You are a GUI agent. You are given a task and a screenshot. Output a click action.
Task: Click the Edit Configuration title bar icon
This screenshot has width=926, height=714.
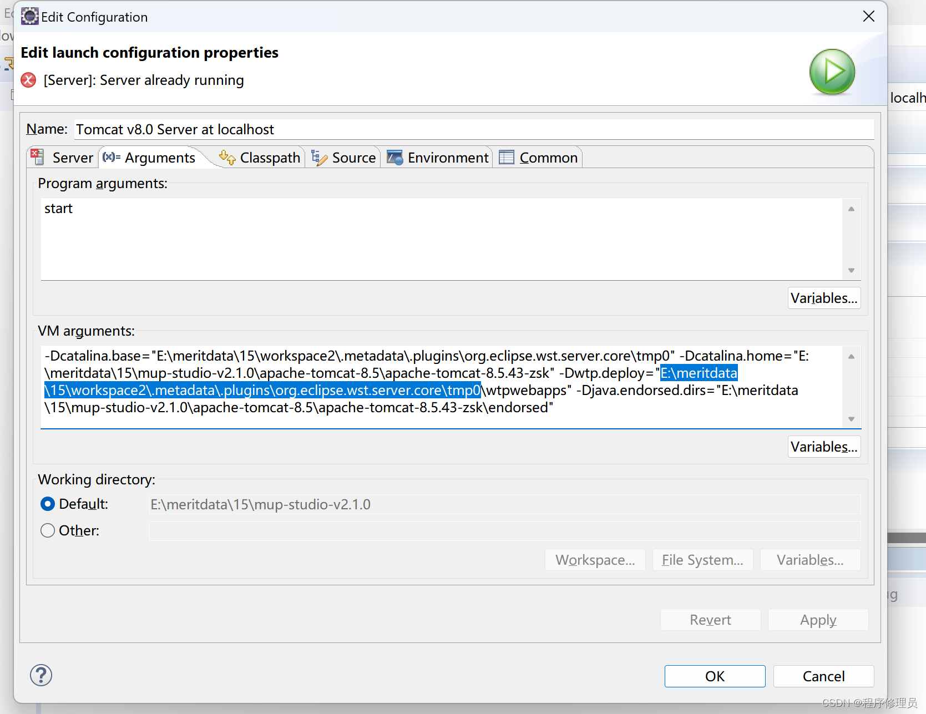point(29,17)
